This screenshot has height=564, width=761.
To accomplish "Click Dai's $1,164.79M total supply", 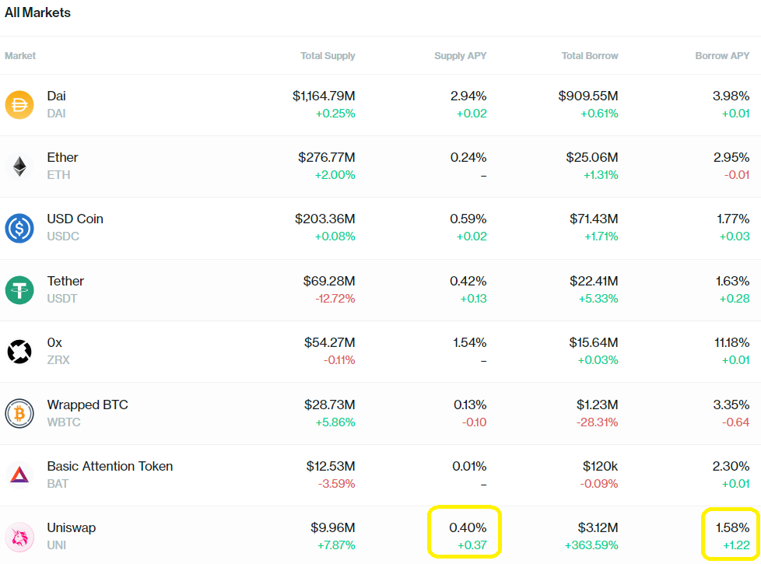I will click(324, 96).
